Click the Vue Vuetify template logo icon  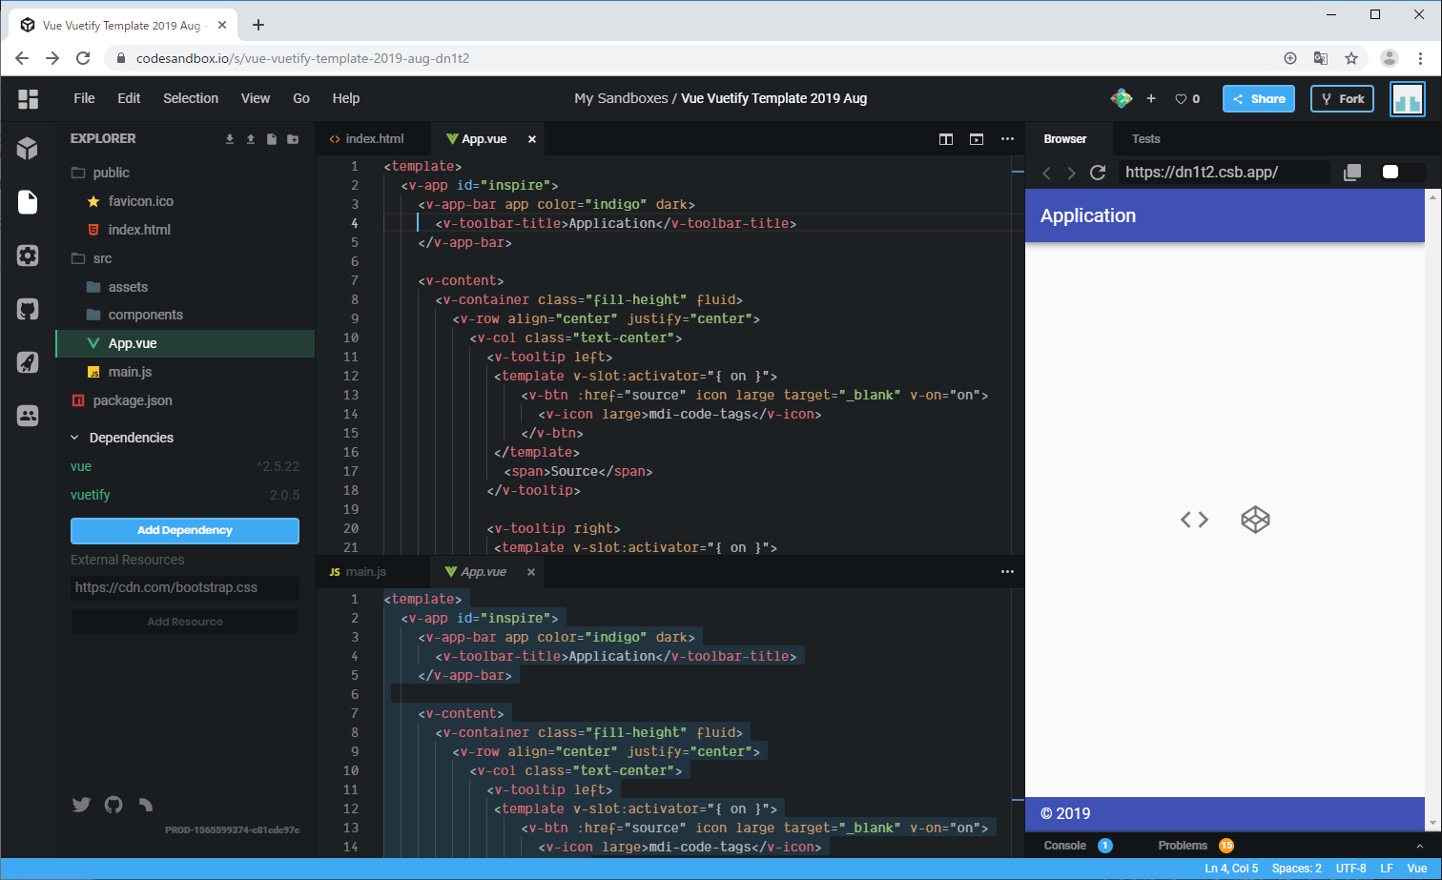click(1122, 98)
